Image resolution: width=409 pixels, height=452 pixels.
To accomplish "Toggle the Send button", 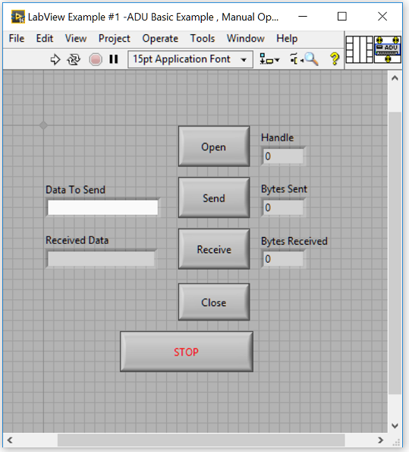I will 214,198.
